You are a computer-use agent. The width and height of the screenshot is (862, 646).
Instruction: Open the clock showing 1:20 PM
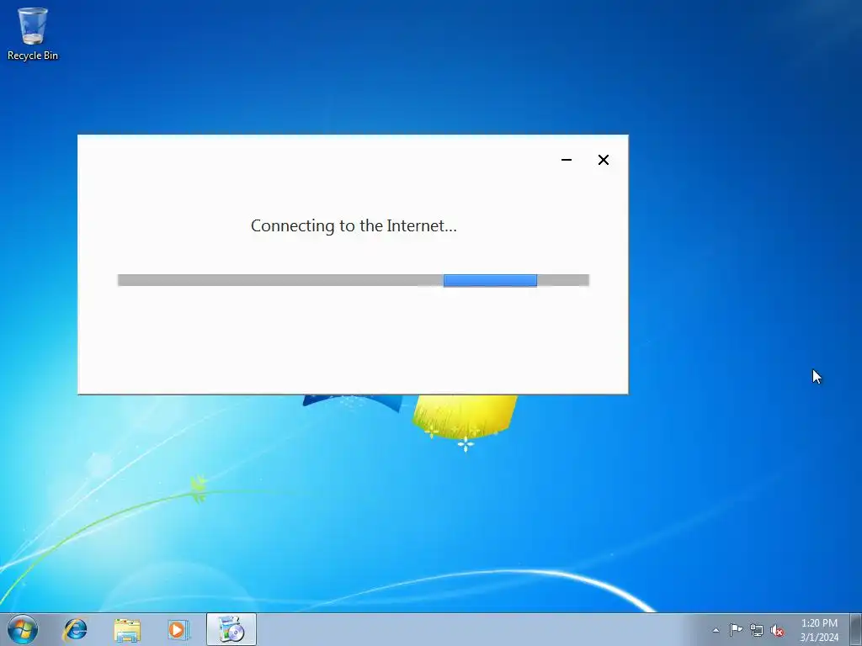tap(819, 630)
